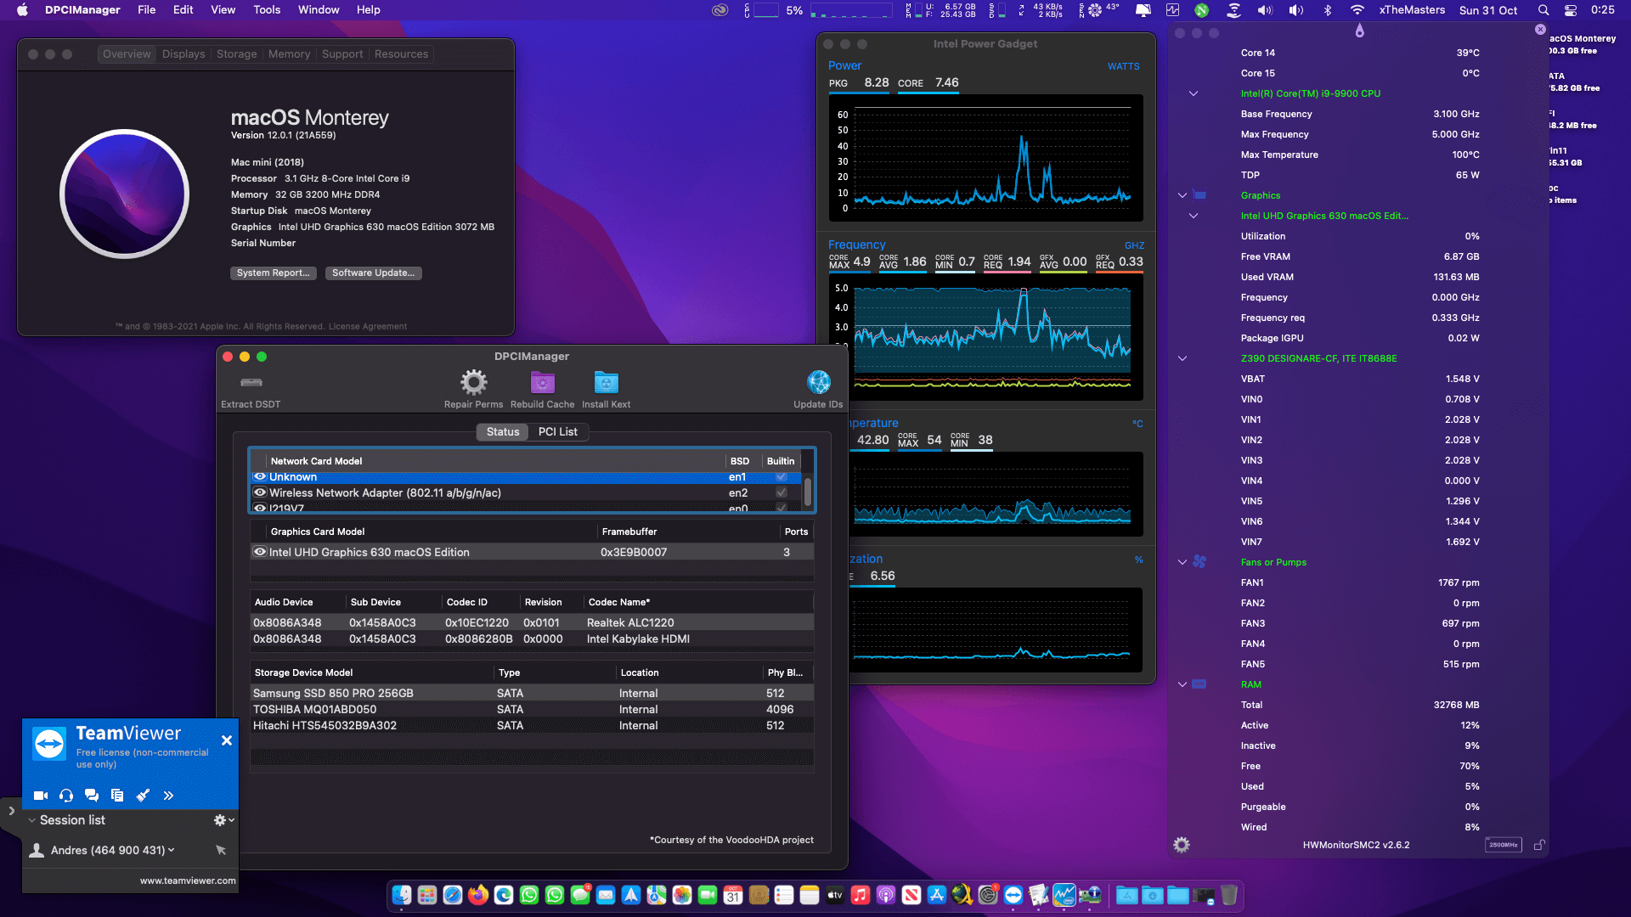1631x917 pixels.
Task: Toggle Builtin checkbox for en2 row
Action: click(x=781, y=492)
